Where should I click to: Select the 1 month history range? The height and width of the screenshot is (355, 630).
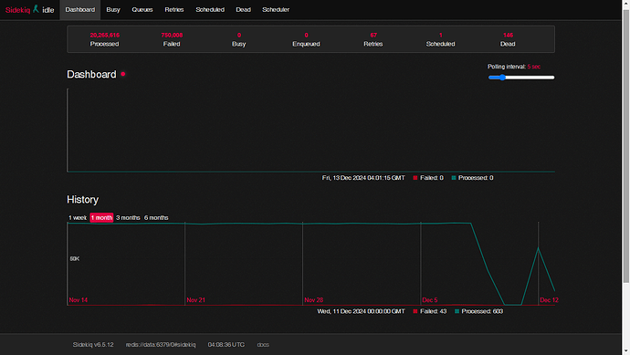[x=101, y=218]
